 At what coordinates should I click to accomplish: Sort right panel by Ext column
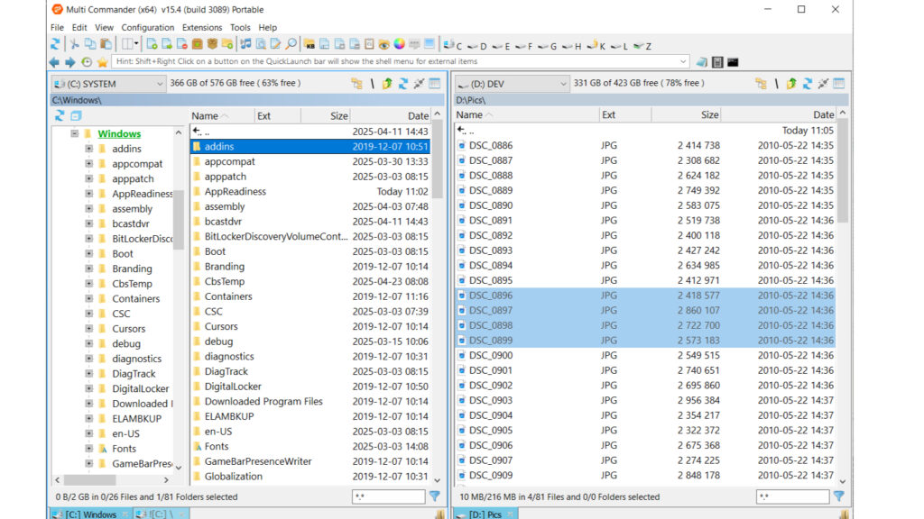[x=625, y=114]
